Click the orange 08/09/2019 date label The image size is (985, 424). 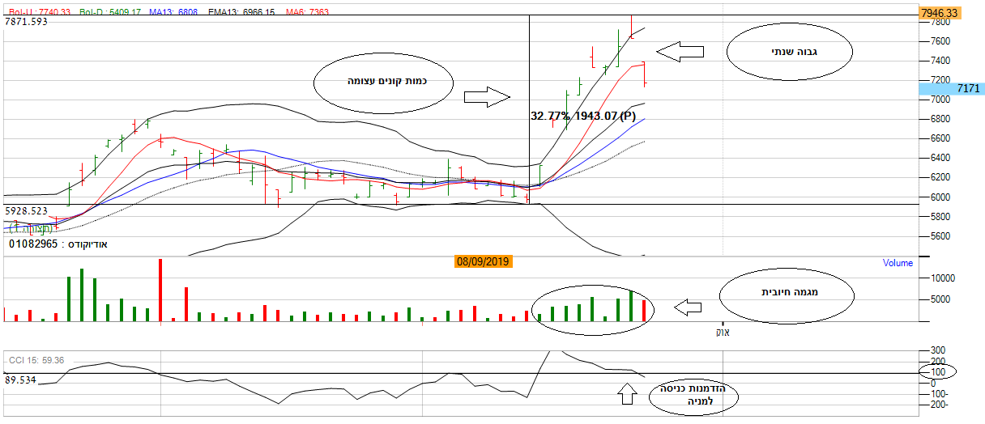(484, 262)
